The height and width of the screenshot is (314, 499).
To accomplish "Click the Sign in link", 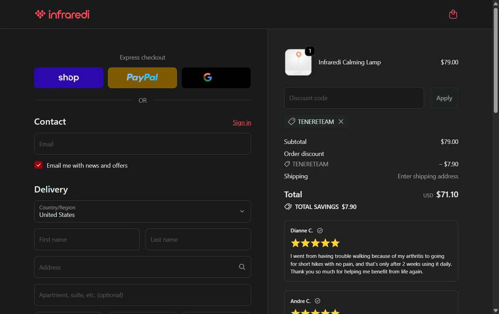I will 242,123.
